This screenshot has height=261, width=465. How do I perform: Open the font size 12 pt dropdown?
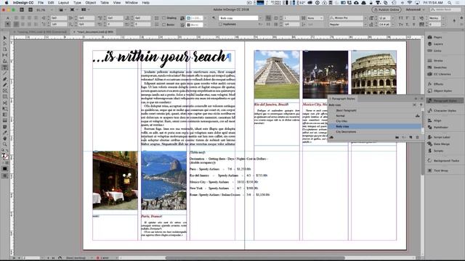tap(393, 18)
